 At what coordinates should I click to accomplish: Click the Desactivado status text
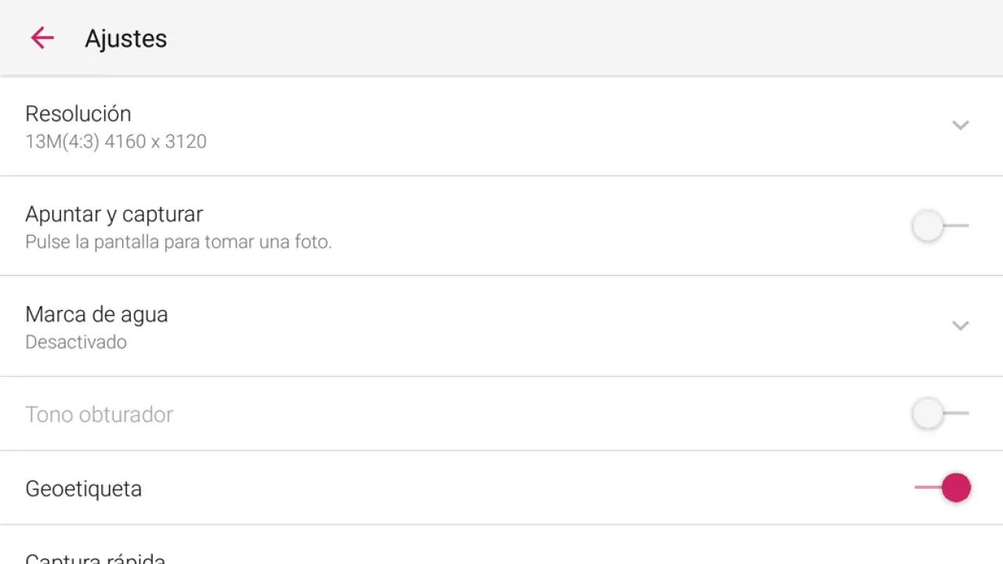point(76,342)
